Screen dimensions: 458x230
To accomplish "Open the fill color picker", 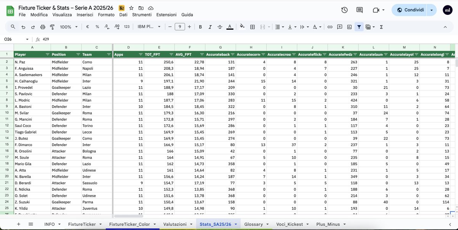I will (x=242, y=27).
